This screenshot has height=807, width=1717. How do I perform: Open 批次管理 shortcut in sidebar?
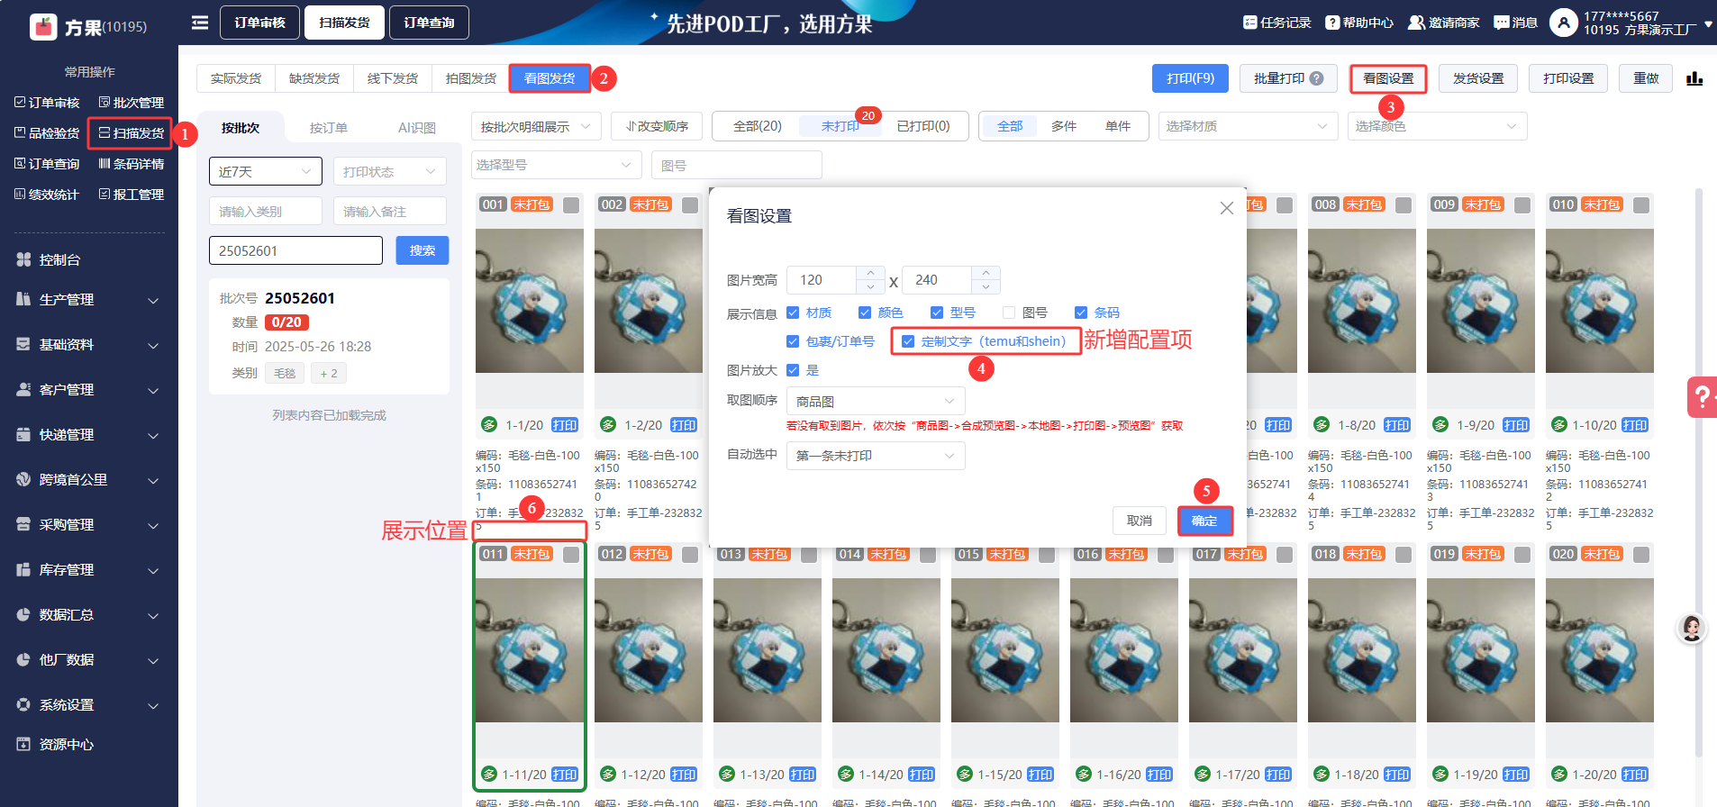(132, 103)
